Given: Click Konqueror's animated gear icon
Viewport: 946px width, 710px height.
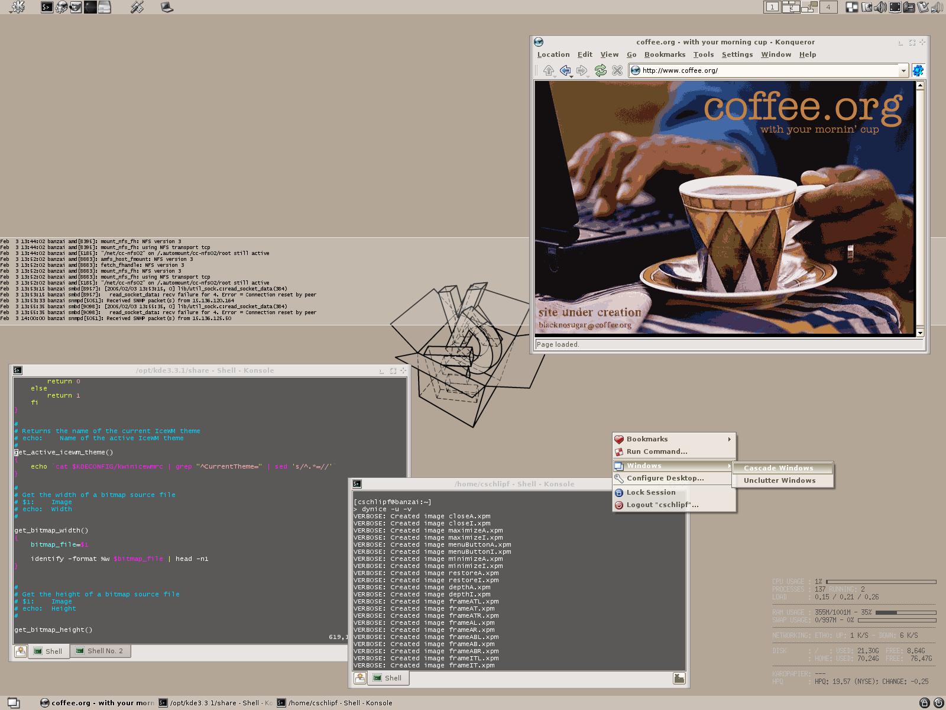Looking at the screenshot, I should [918, 70].
